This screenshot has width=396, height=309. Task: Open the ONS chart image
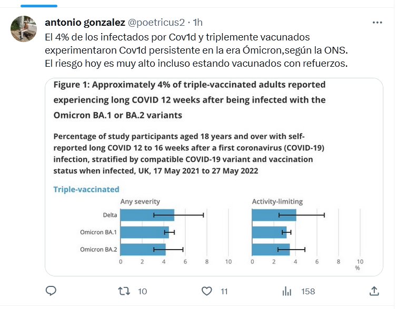click(213, 177)
